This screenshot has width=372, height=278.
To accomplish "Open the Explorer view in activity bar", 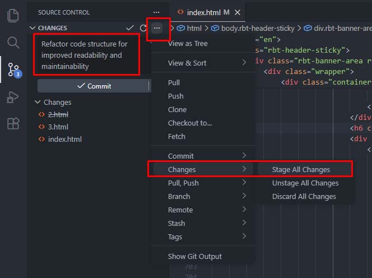I will pos(13,16).
